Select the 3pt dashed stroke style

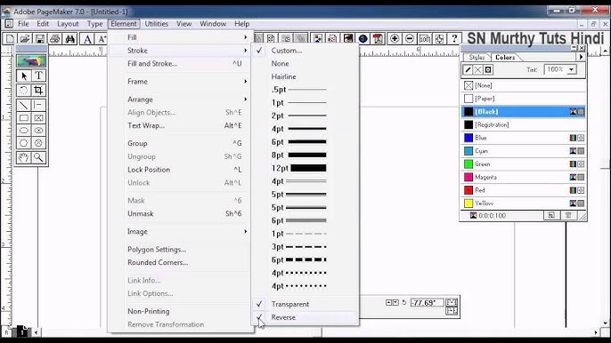pyautogui.click(x=305, y=246)
